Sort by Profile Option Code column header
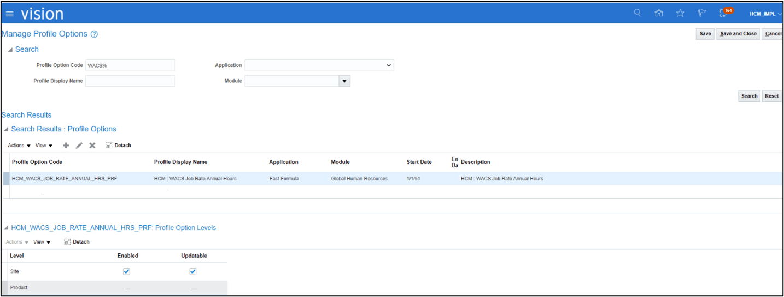The image size is (784, 297). [37, 162]
